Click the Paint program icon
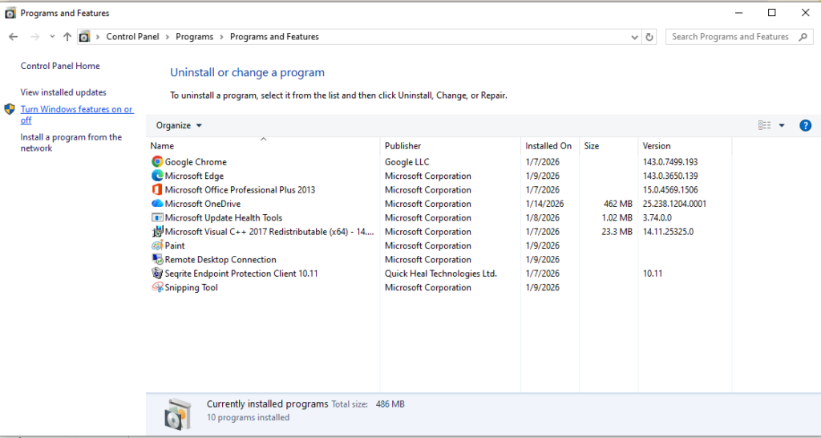The image size is (821, 438). tap(157, 245)
